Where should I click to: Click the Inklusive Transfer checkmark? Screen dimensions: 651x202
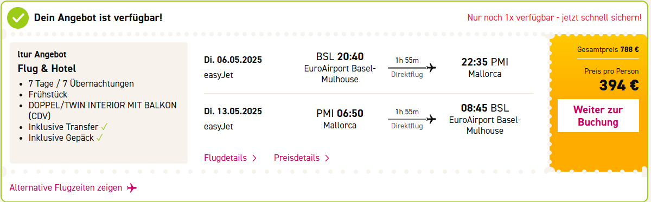[105, 127]
